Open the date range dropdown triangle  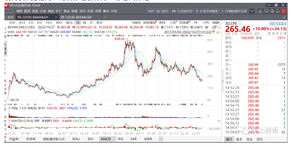point(214,32)
